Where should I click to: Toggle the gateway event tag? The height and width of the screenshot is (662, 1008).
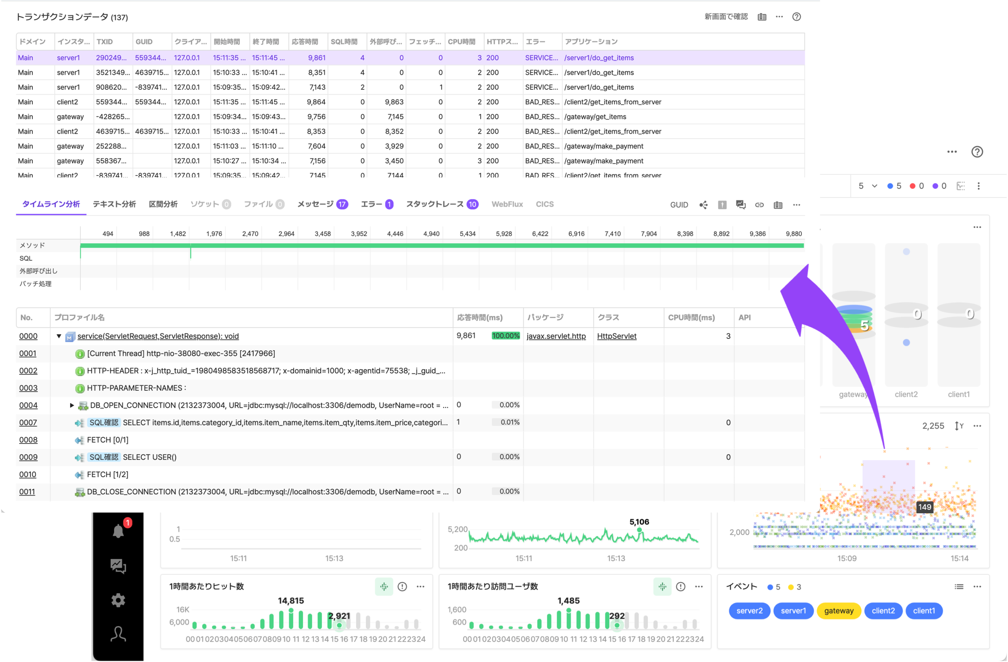[x=839, y=611]
